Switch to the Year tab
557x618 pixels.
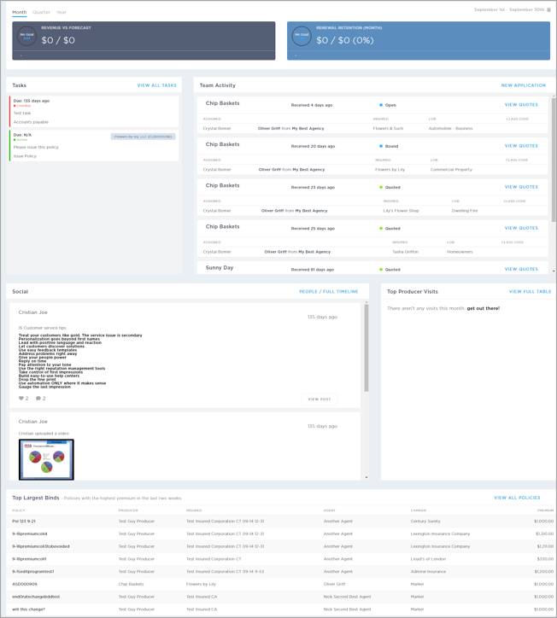tap(62, 12)
